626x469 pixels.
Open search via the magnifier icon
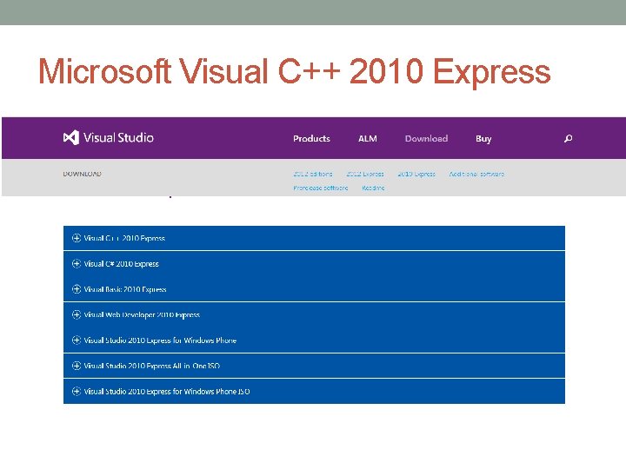point(568,138)
